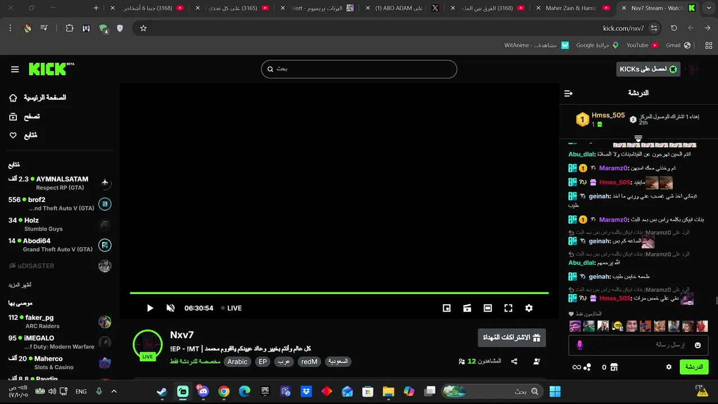Open the WitAnime bookmark
Viewport: 718px width, 404px height.
point(536,45)
